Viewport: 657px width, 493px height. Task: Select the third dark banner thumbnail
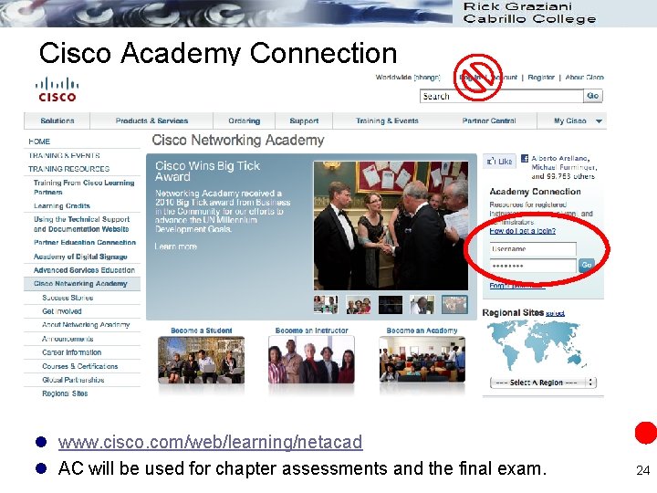click(x=391, y=305)
